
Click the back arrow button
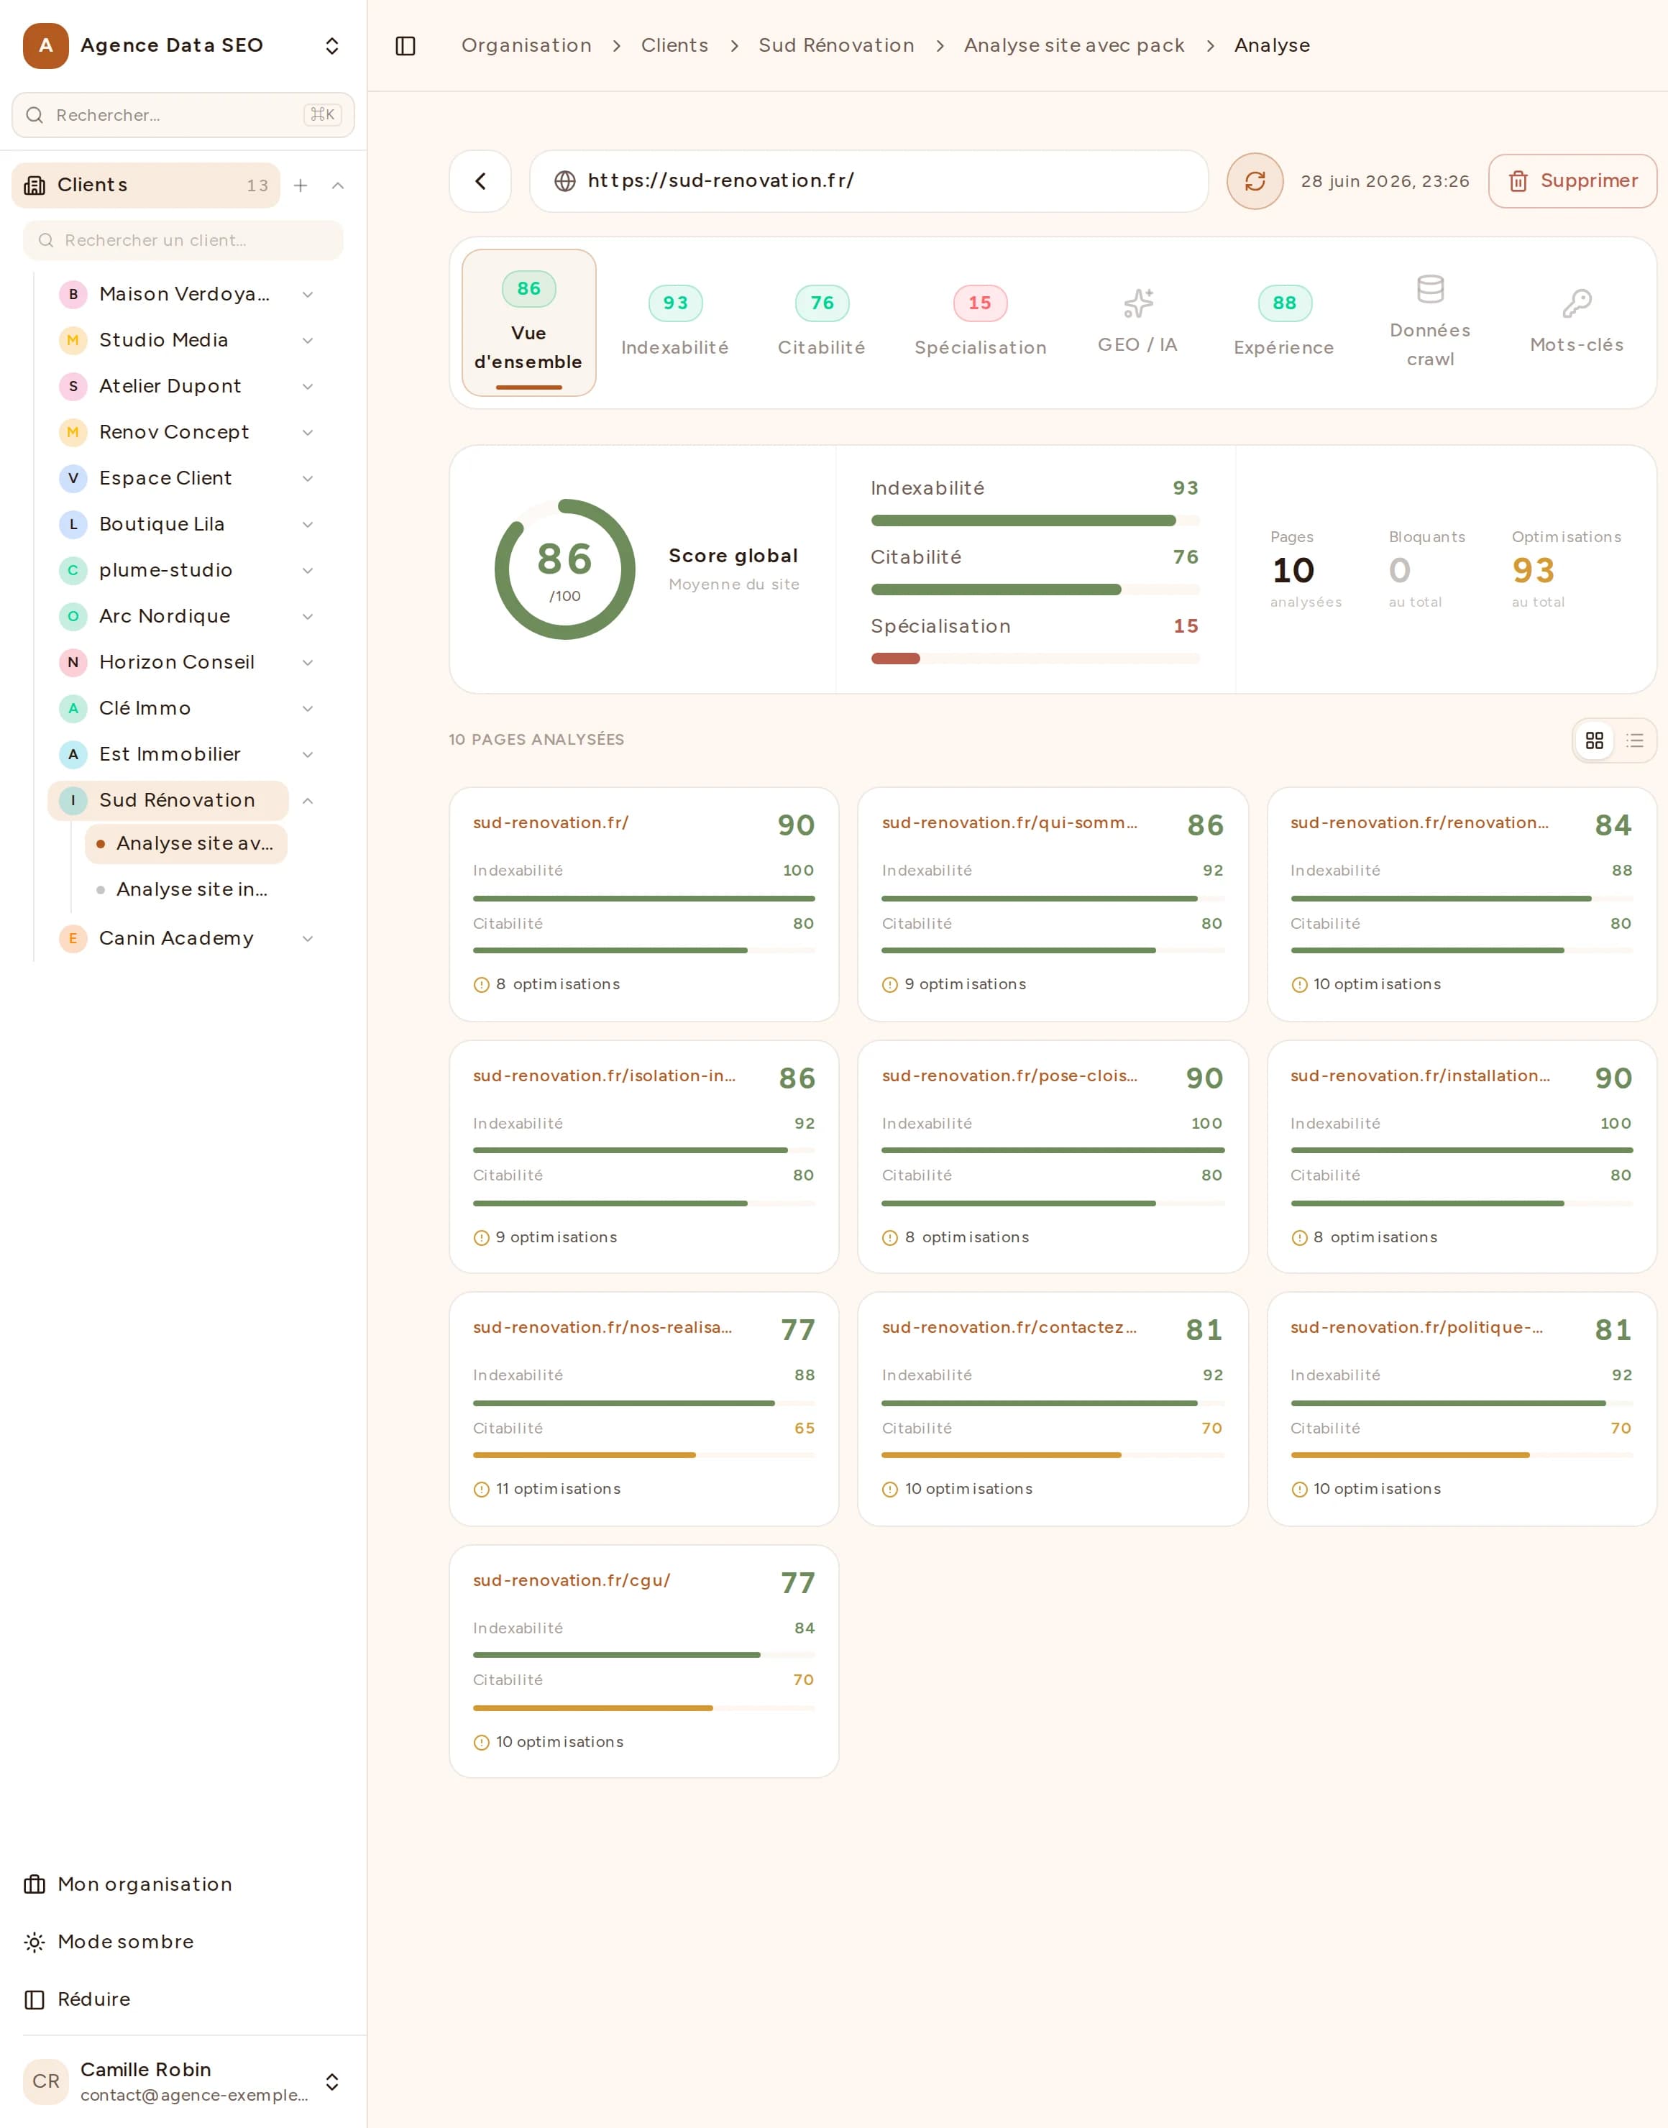click(480, 180)
